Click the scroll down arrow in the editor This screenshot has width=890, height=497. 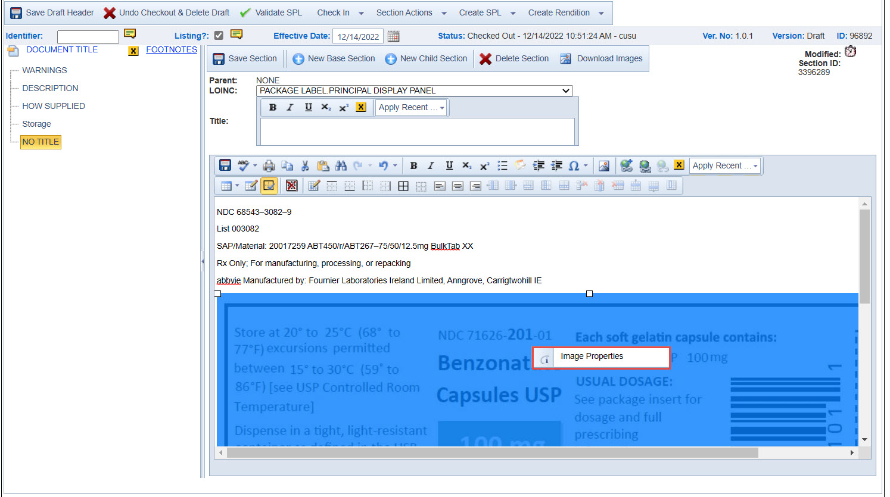(x=864, y=440)
